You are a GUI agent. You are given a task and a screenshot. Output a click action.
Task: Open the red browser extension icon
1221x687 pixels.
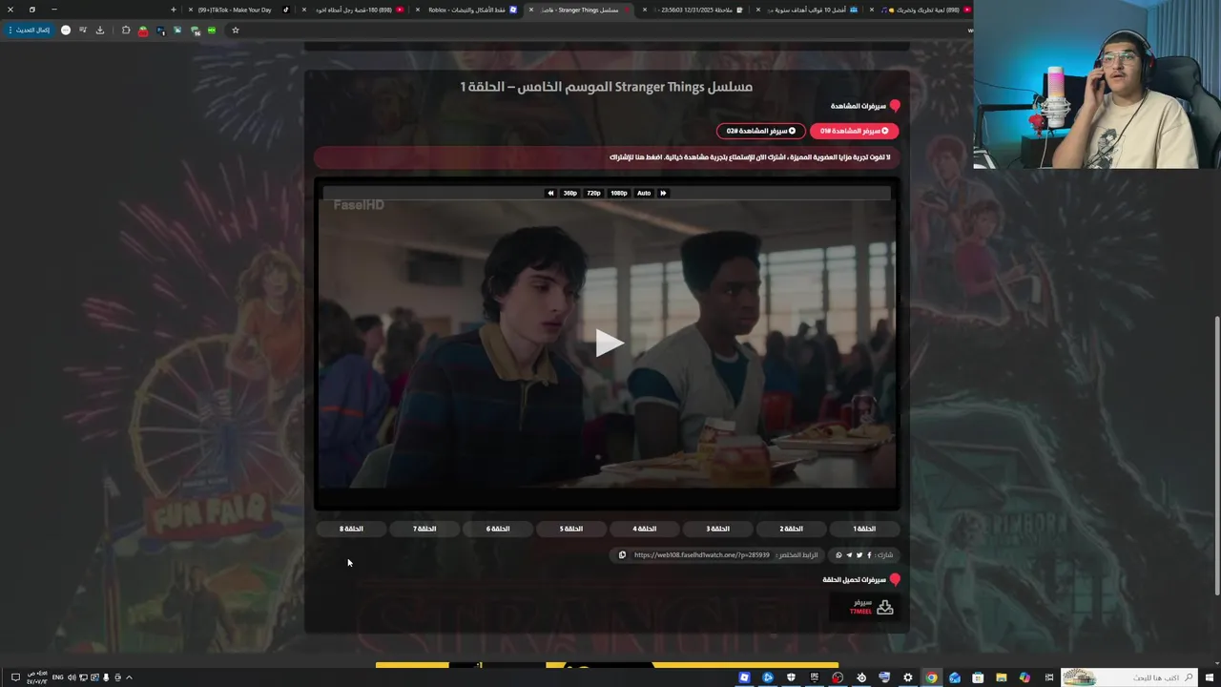(143, 31)
